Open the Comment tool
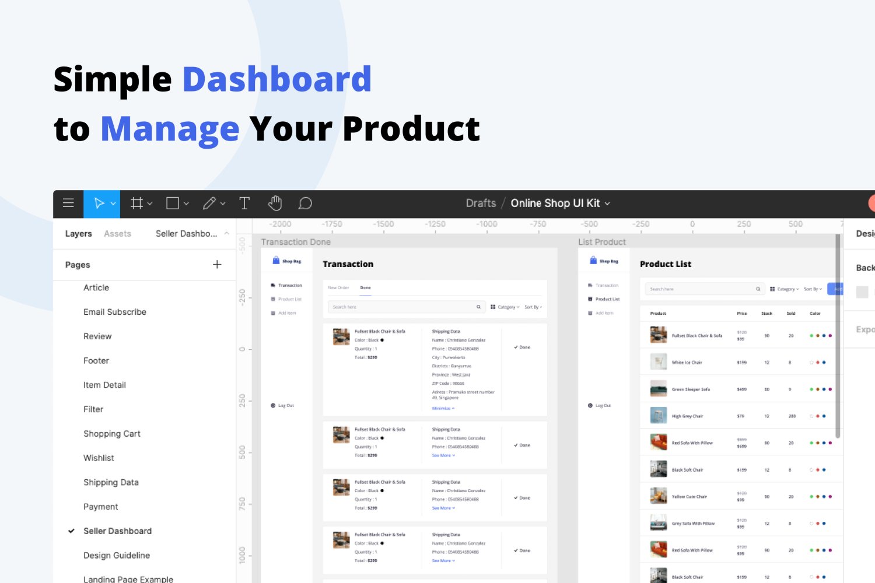The image size is (875, 583). pyautogui.click(x=305, y=203)
